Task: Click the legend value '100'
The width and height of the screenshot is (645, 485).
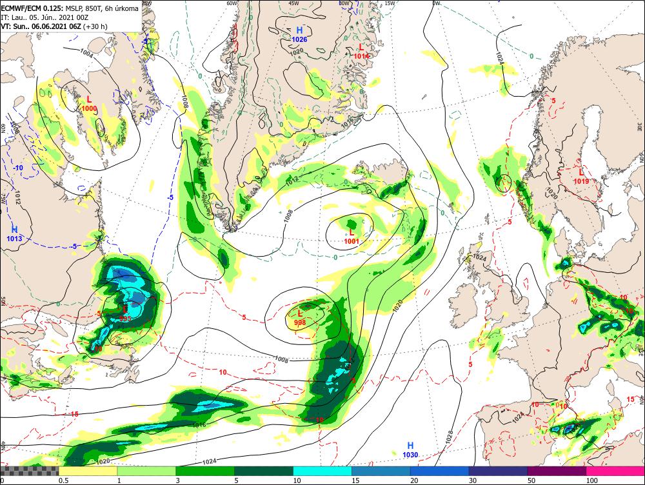Action: [x=591, y=480]
